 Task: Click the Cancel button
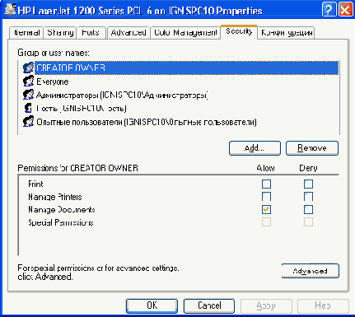coord(209,305)
